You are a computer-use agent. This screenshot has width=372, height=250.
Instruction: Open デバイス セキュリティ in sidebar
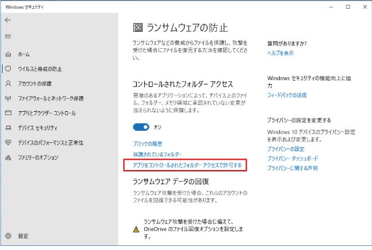pos(37,128)
